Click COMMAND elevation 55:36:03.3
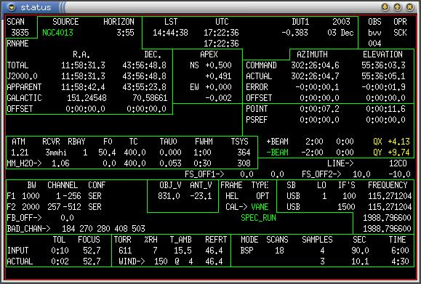This screenshot has height=284, width=421. [383, 65]
